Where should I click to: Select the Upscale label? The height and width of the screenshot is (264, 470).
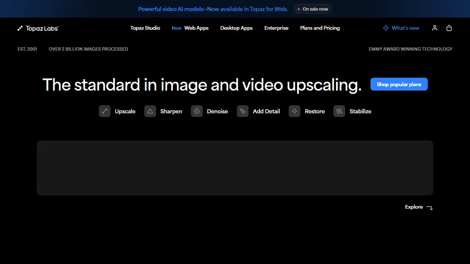[x=125, y=111]
